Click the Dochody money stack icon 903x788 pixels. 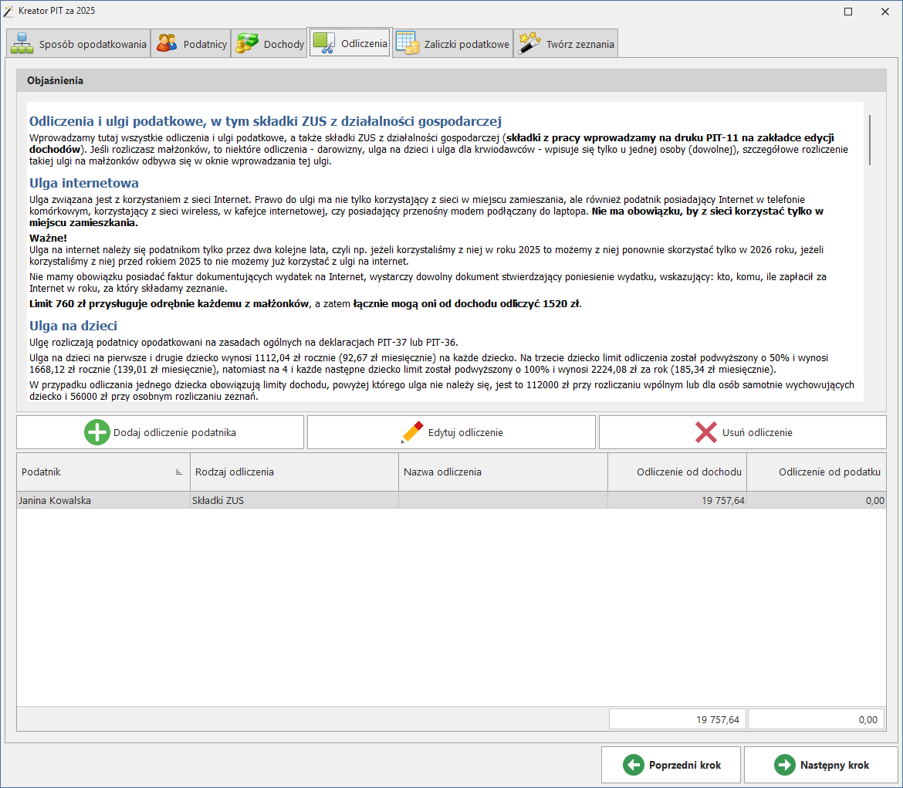(x=247, y=44)
